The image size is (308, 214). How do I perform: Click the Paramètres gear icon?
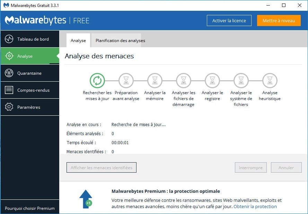pos(9,107)
